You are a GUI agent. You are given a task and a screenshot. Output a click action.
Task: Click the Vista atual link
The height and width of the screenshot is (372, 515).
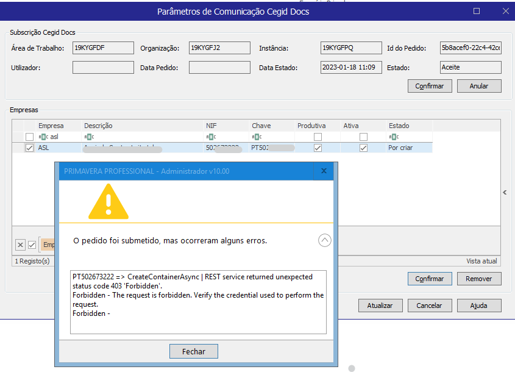[481, 261]
